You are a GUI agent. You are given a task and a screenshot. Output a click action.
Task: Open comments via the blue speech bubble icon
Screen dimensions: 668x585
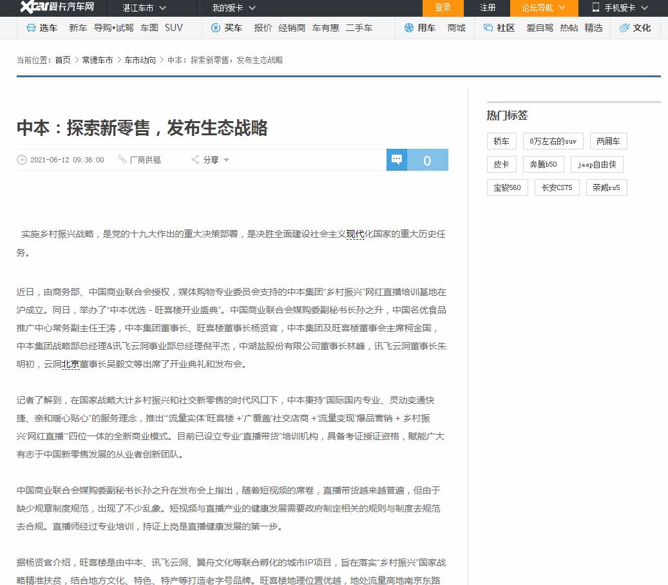tap(397, 160)
